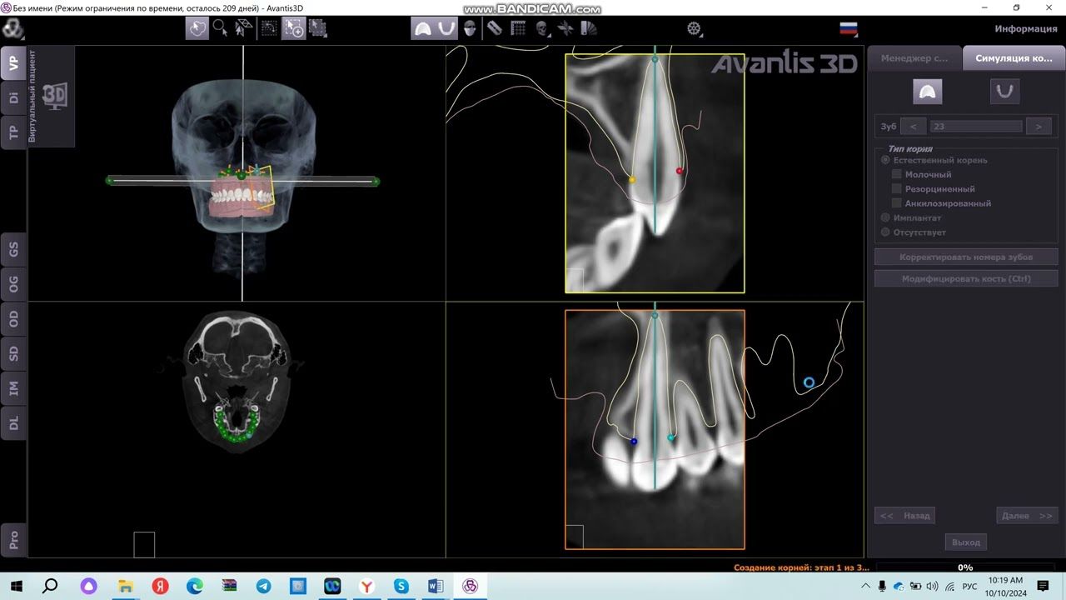Open the 3D virtual patient icon
This screenshot has width=1066, height=600.
click(x=54, y=95)
